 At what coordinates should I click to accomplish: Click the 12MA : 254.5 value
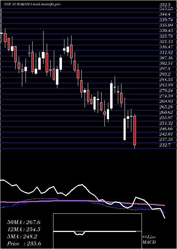[x=24, y=229]
